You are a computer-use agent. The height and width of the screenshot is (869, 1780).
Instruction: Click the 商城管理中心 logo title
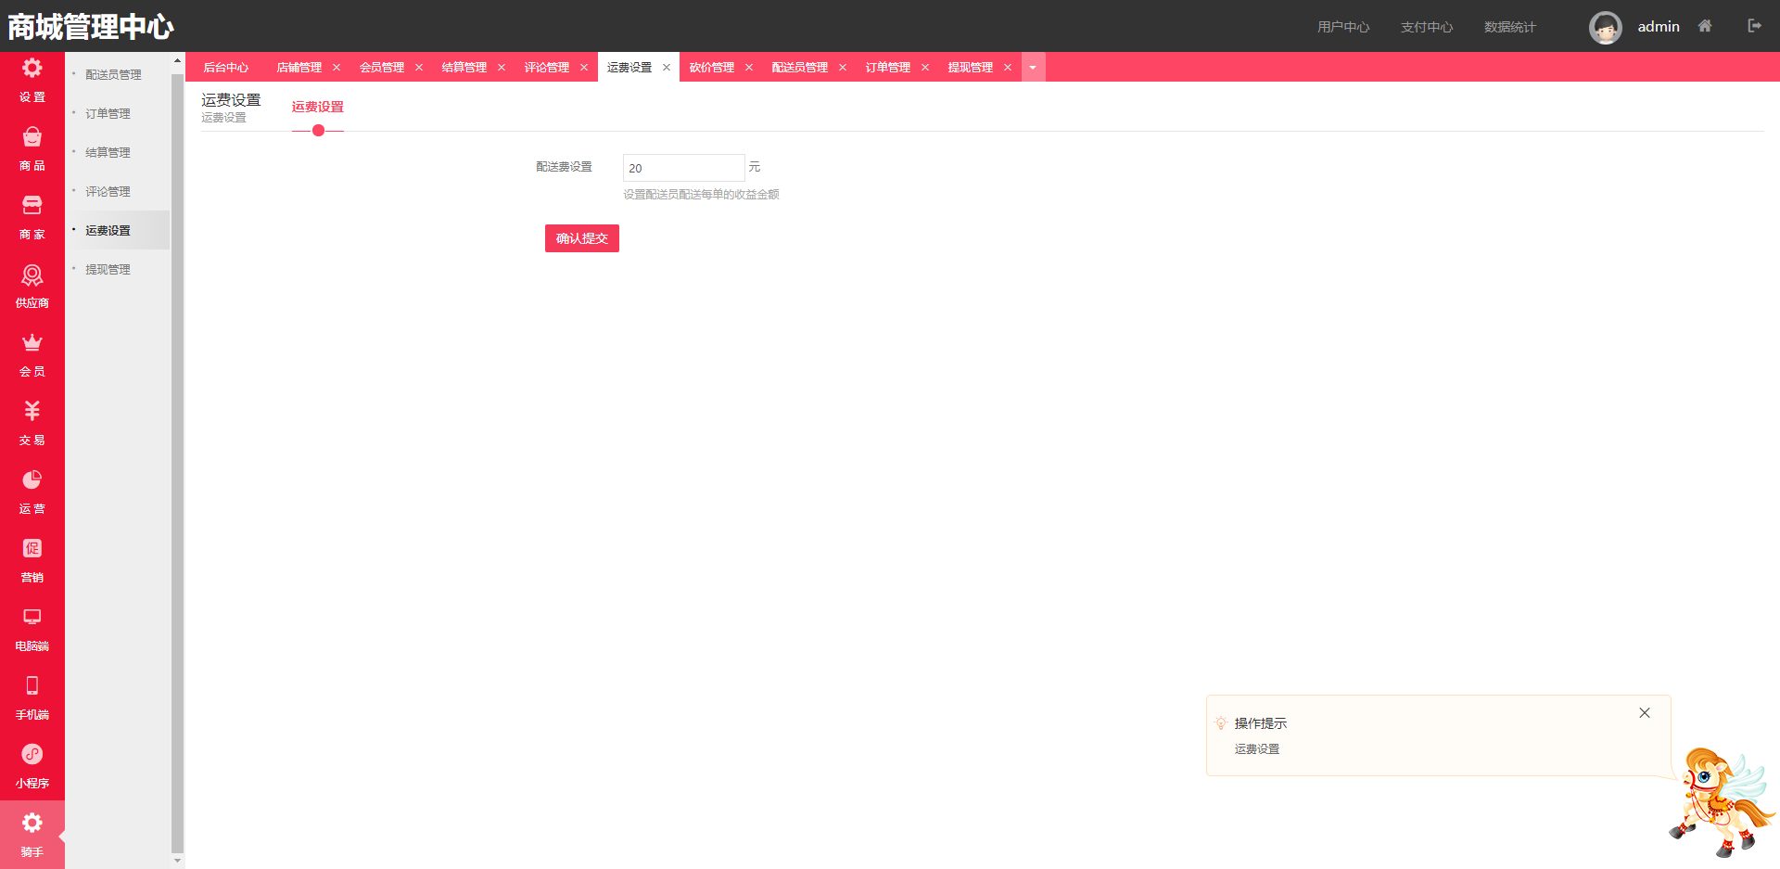pyautogui.click(x=91, y=27)
